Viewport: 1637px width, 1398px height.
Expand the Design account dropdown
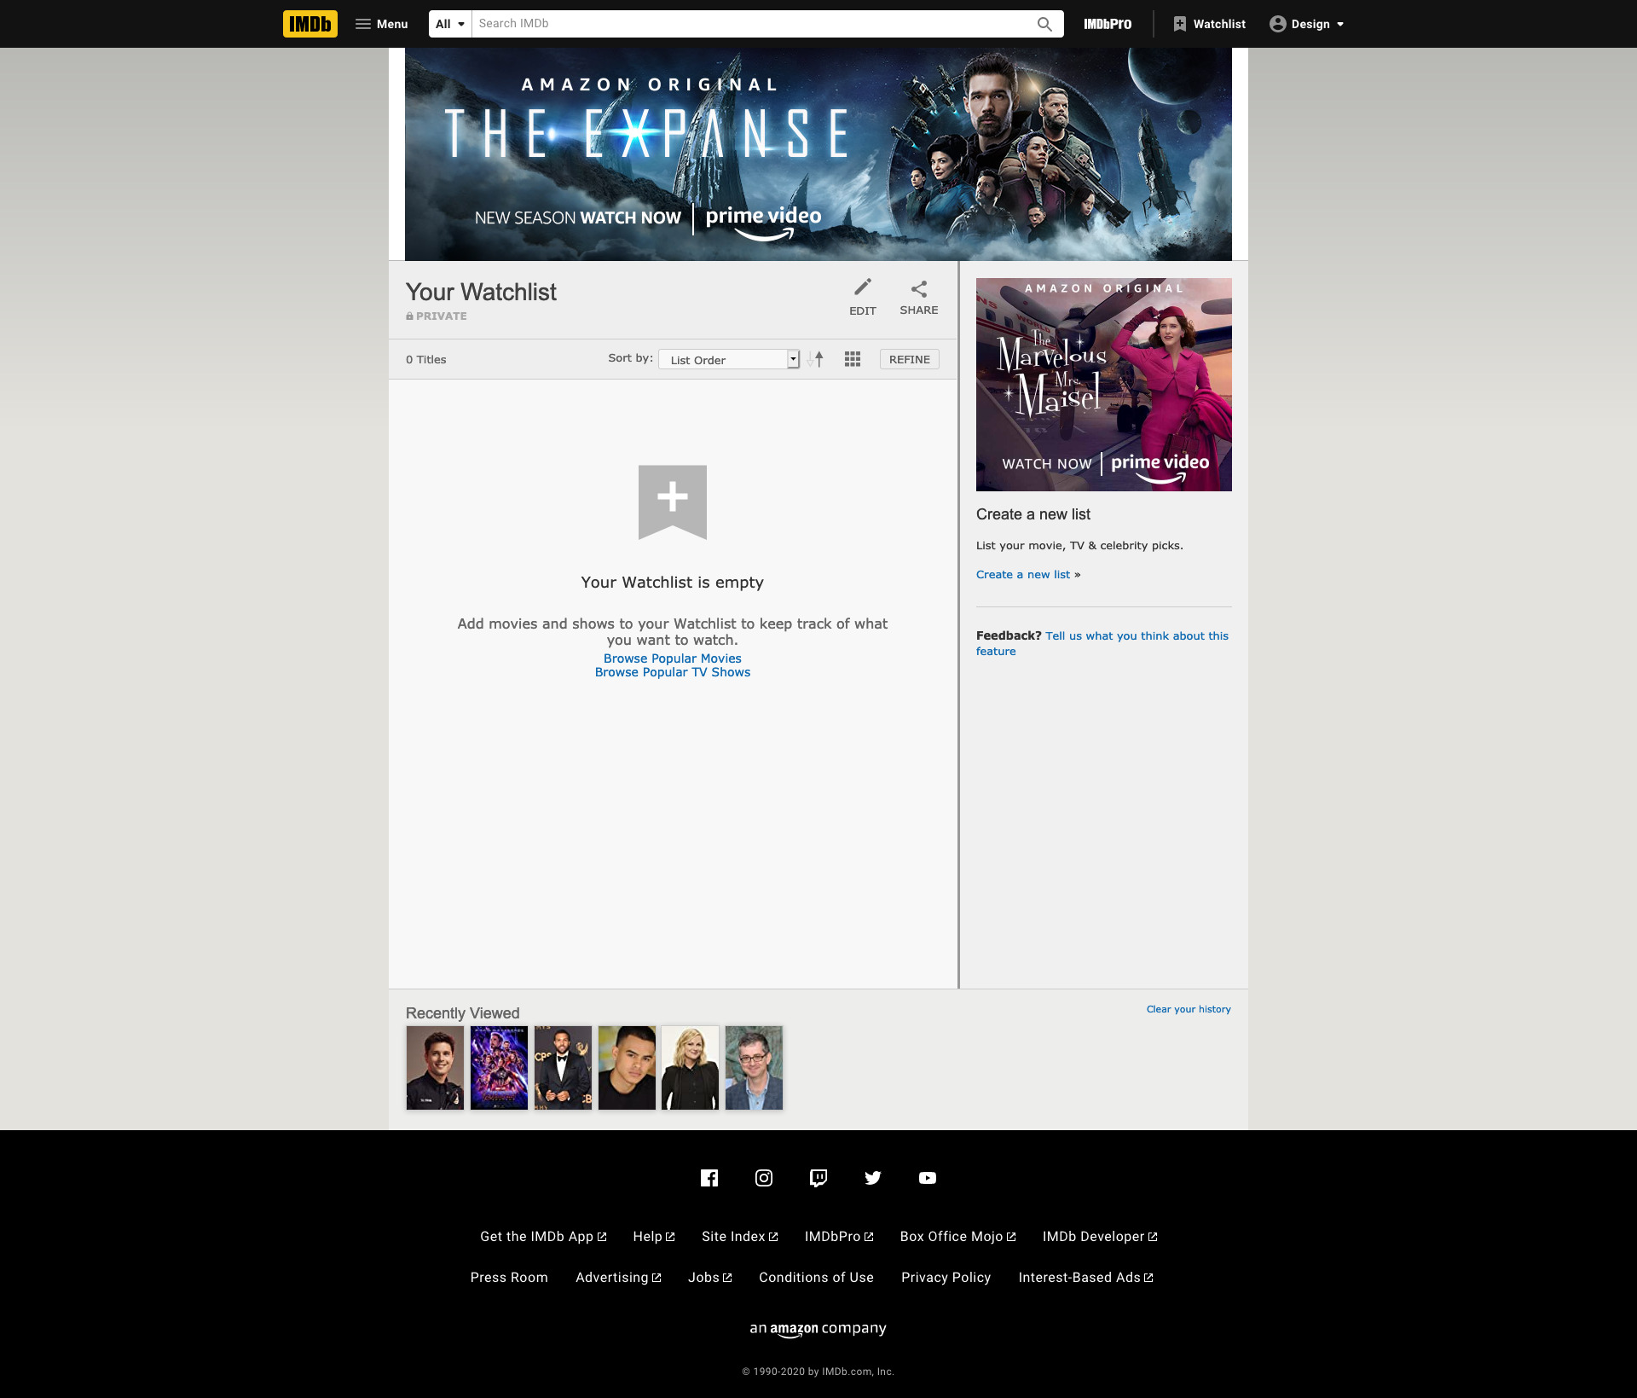tap(1306, 24)
